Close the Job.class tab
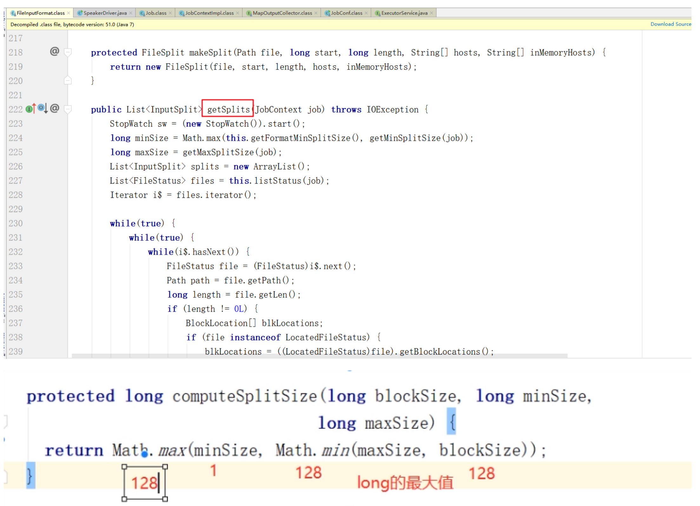 click(x=170, y=13)
